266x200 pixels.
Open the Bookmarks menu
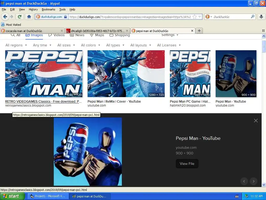48,9
